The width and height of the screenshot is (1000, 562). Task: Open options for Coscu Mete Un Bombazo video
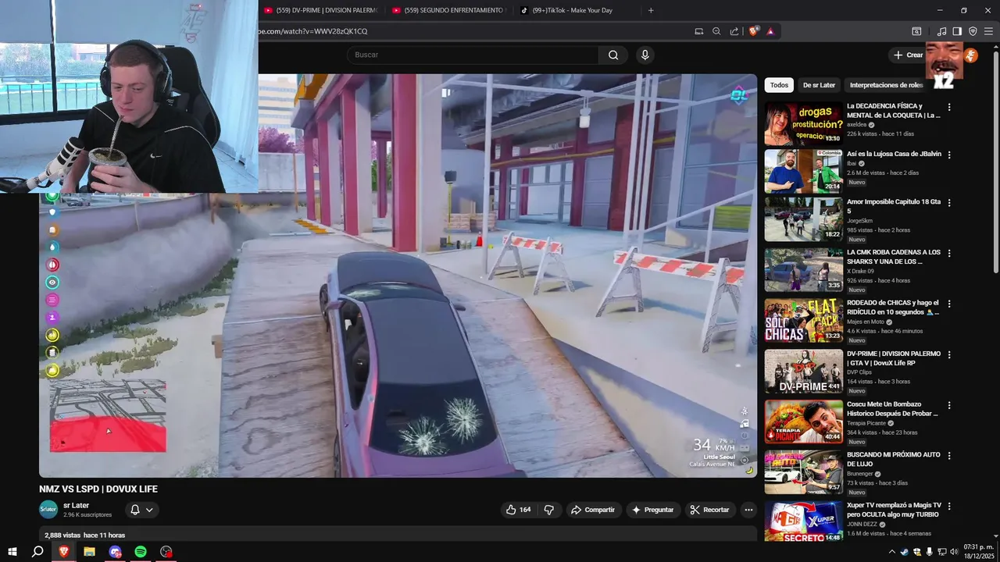(949, 406)
